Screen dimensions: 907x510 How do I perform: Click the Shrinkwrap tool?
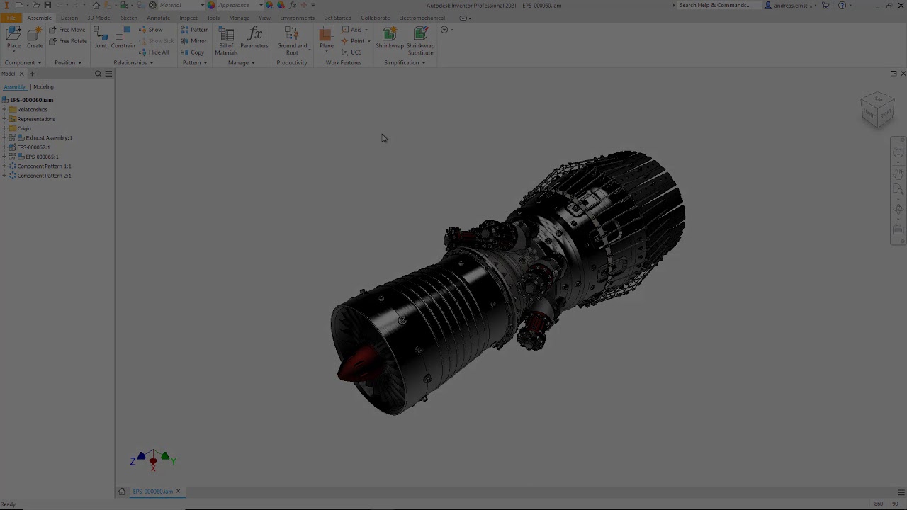[x=389, y=38]
